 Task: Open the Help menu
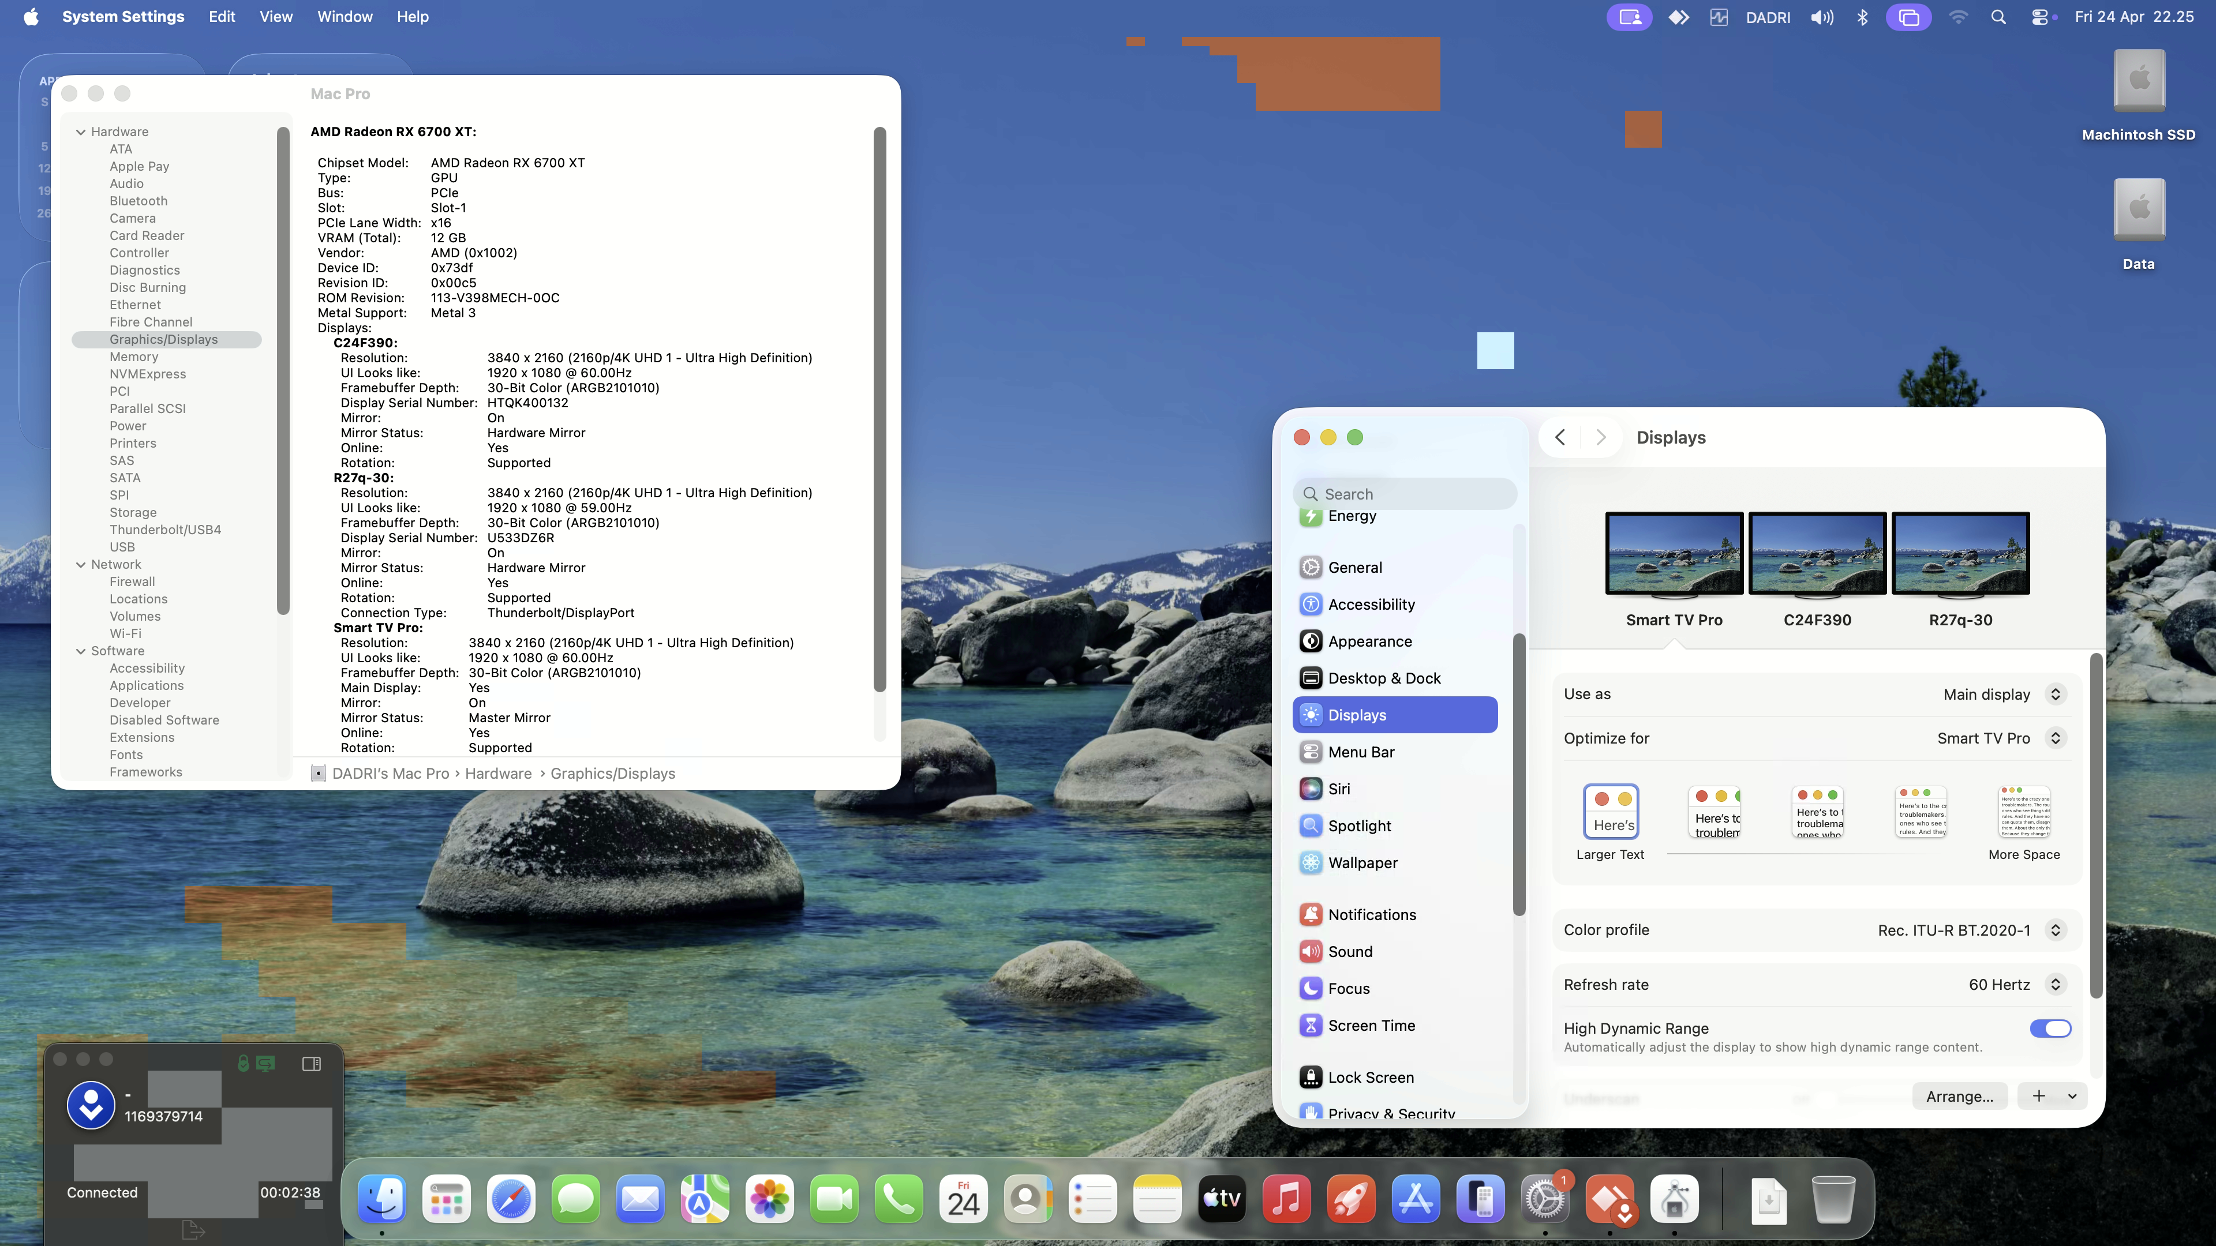point(413,17)
